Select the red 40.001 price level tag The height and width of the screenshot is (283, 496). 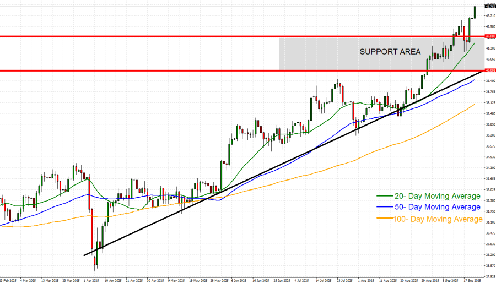[489, 70]
